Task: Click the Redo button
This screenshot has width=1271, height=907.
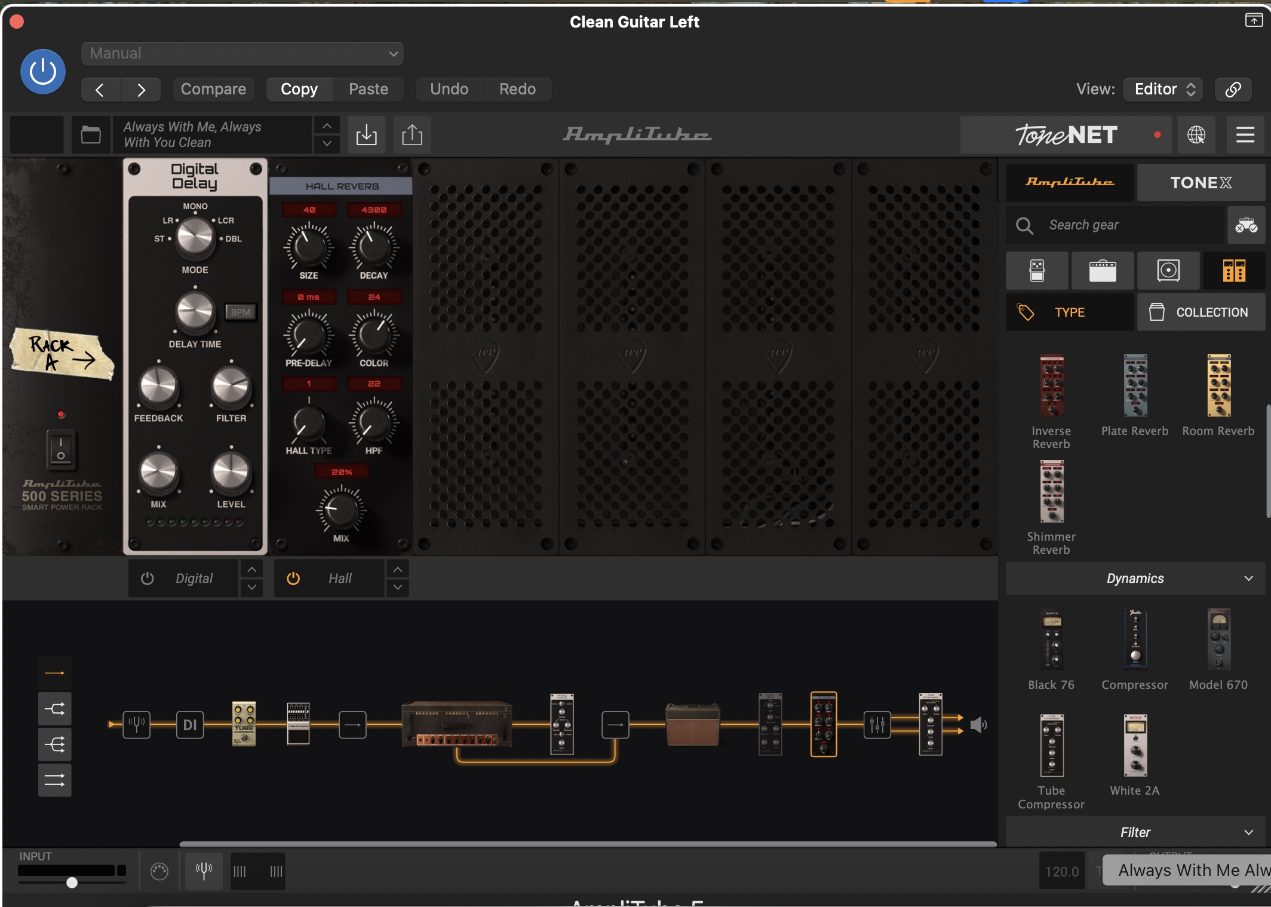Action: 517,89
